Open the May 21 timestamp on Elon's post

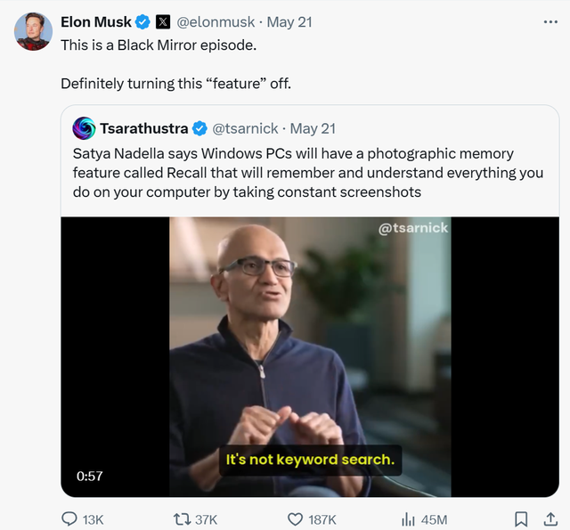pos(289,22)
